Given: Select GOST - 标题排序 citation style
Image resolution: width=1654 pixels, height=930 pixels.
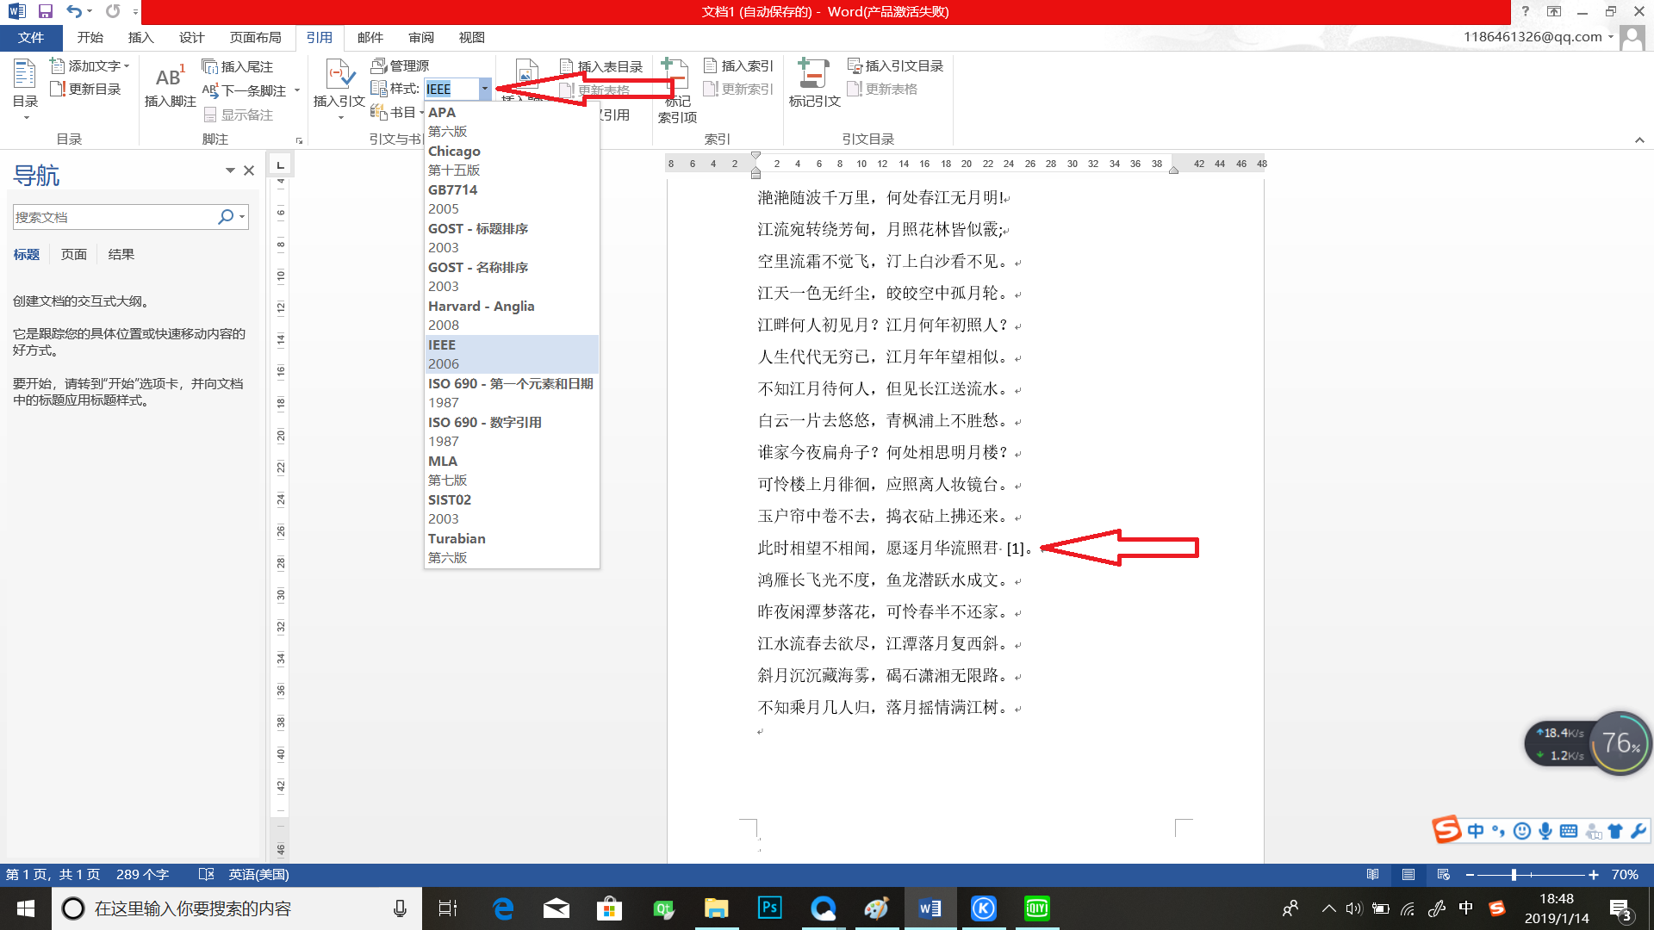Looking at the screenshot, I should pyautogui.click(x=512, y=238).
